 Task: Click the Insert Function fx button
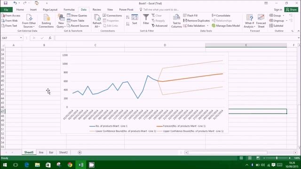coord(50,38)
